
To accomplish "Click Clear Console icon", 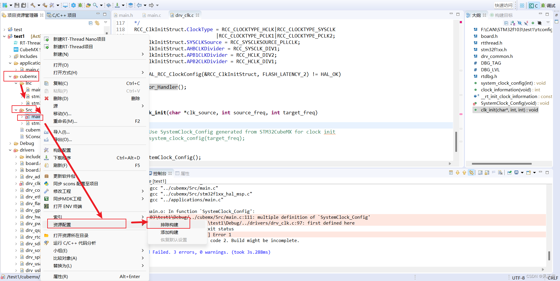I will pyautogui.click(x=501, y=172).
